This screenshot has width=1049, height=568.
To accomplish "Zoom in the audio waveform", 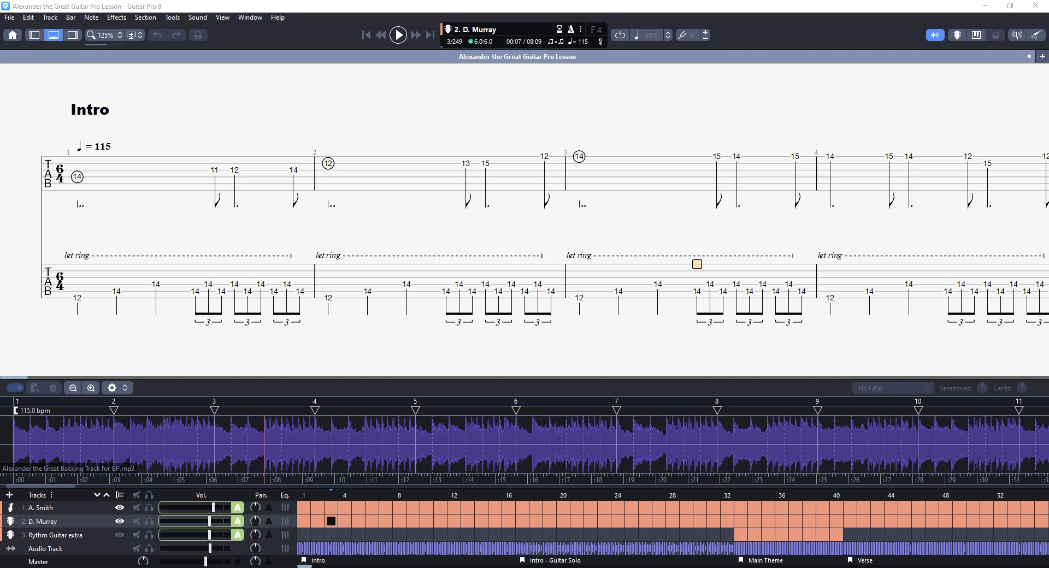I will [91, 388].
